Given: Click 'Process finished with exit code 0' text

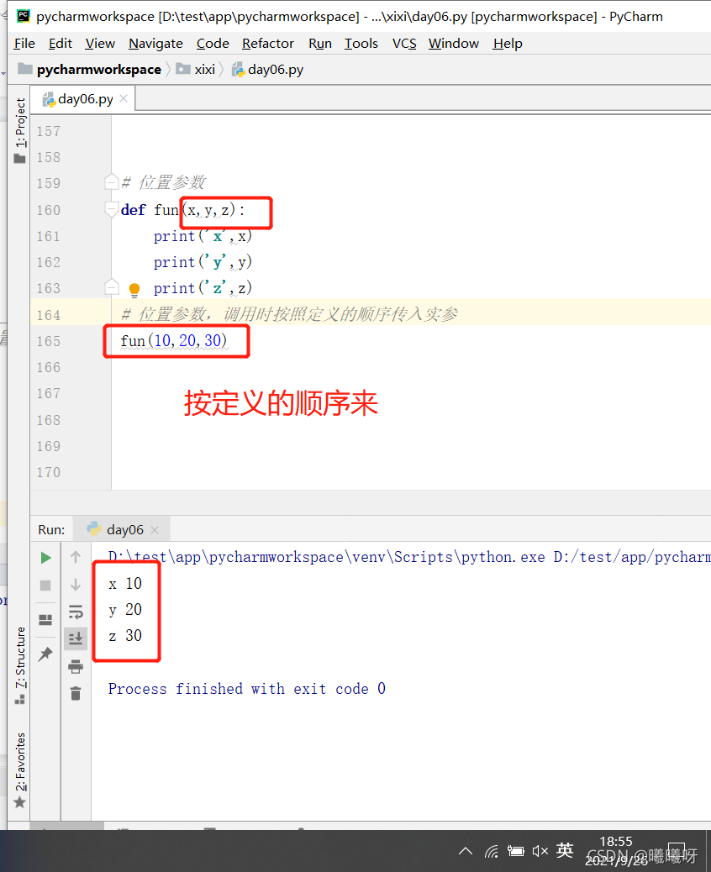Looking at the screenshot, I should [246, 689].
